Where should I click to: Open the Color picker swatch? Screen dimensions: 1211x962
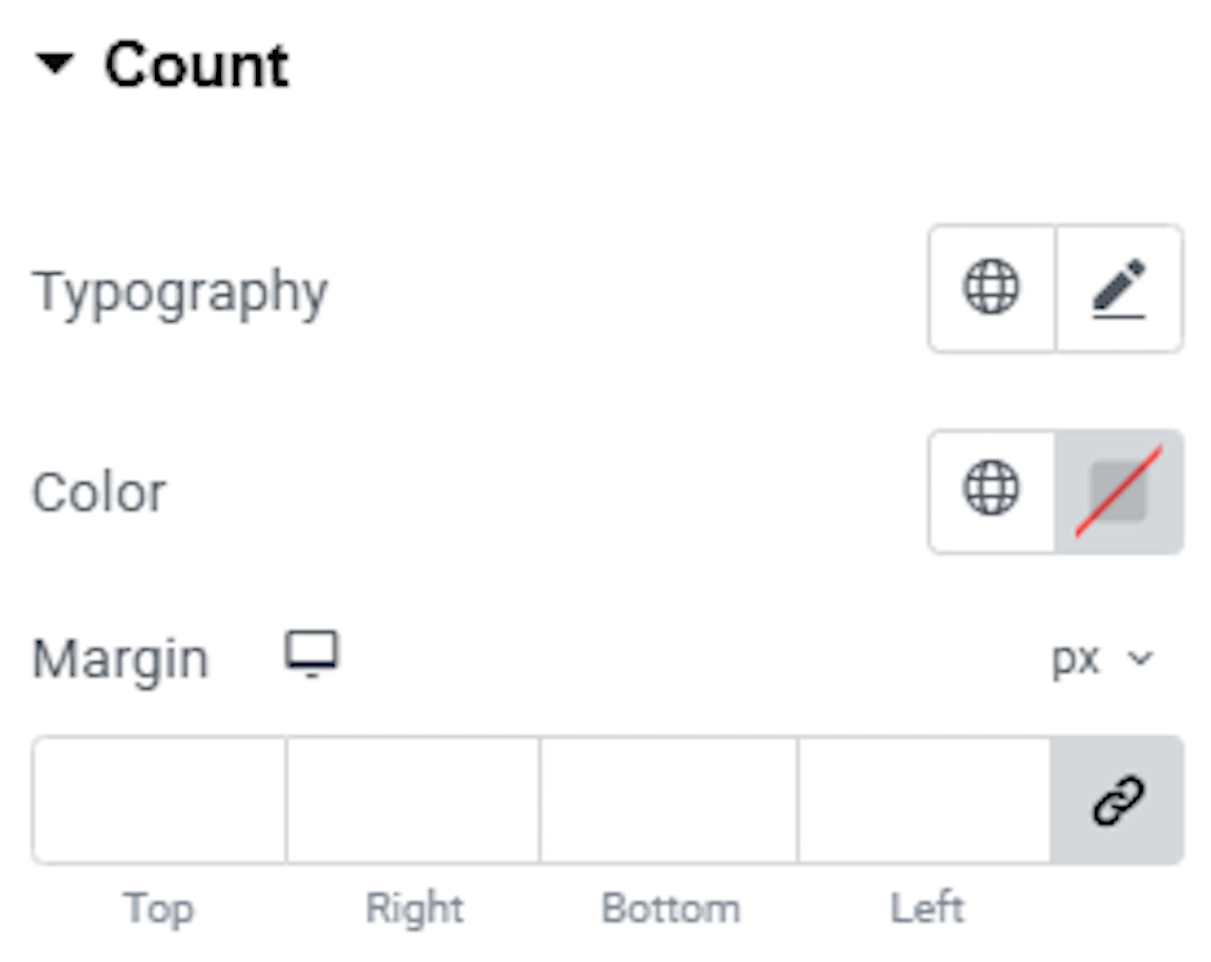point(1119,491)
